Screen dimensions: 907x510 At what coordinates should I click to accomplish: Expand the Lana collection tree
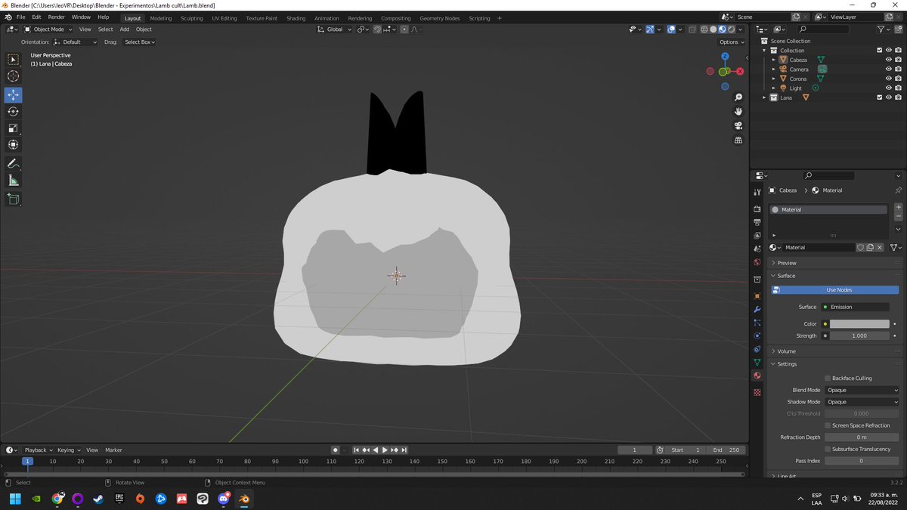(x=764, y=97)
